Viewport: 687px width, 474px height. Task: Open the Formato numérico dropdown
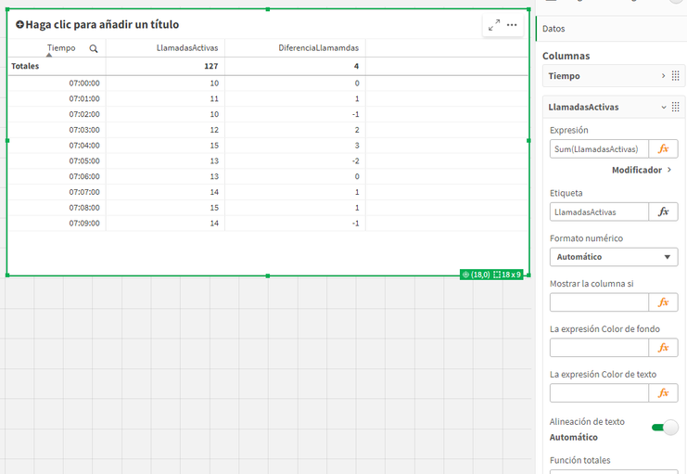[x=614, y=257]
